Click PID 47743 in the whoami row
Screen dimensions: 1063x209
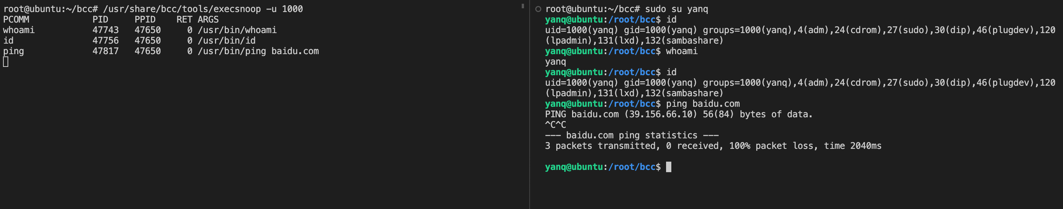(x=105, y=30)
